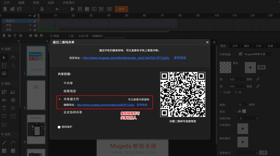The image size is (280, 156).
Task: Select the 企业协同共享 radio option
Action: tap(59, 112)
